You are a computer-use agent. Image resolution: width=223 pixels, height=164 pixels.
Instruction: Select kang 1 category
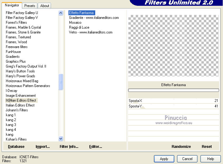[11, 115]
